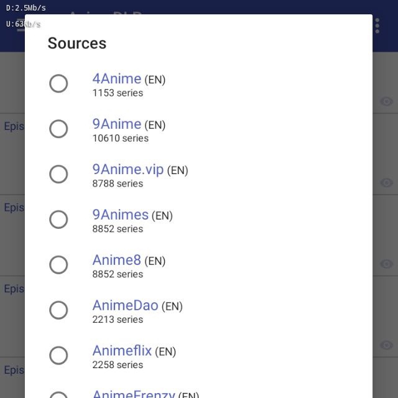Viewport: 398px width, 398px height.
Task: Tap the AnimeFrenzy source name at bottom
Action: coord(134,394)
